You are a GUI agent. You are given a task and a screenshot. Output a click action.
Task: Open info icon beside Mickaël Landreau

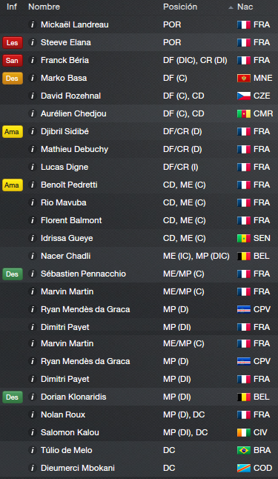(x=33, y=24)
